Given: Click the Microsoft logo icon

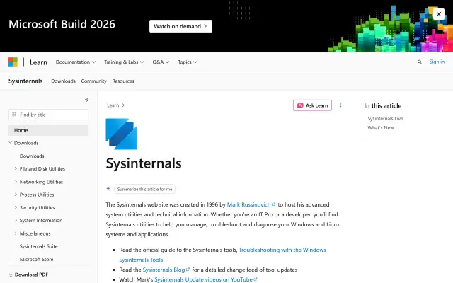Looking at the screenshot, I should pyautogui.click(x=13, y=62).
